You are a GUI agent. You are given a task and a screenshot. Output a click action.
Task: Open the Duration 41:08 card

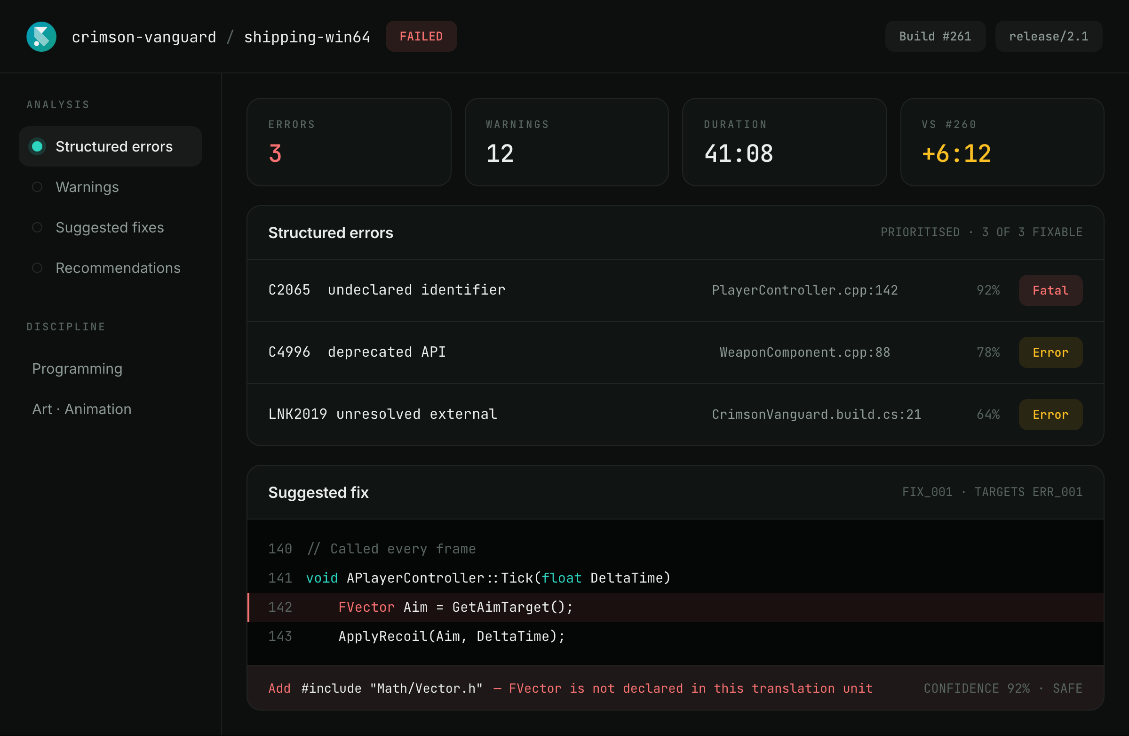[x=785, y=142]
